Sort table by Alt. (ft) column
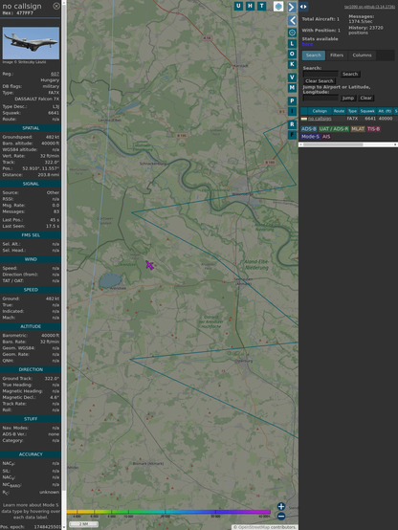 [x=385, y=111]
